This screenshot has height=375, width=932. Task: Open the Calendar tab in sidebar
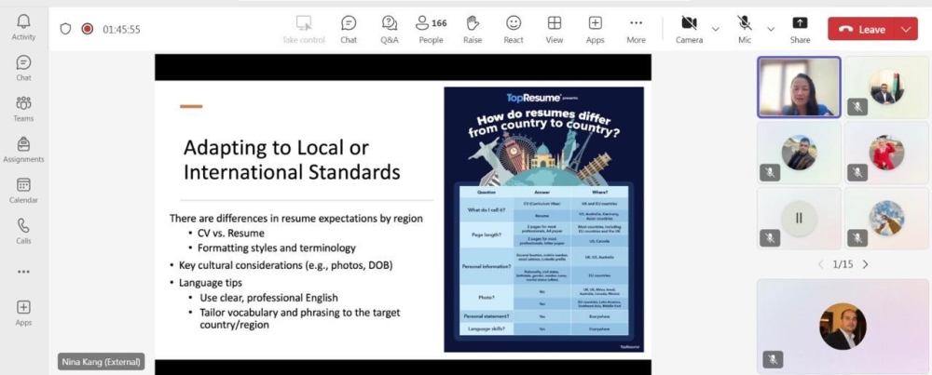coord(23,190)
